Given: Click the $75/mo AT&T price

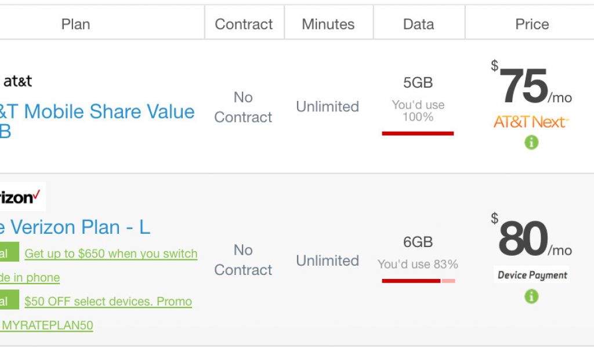Looking at the screenshot, I should (x=524, y=87).
